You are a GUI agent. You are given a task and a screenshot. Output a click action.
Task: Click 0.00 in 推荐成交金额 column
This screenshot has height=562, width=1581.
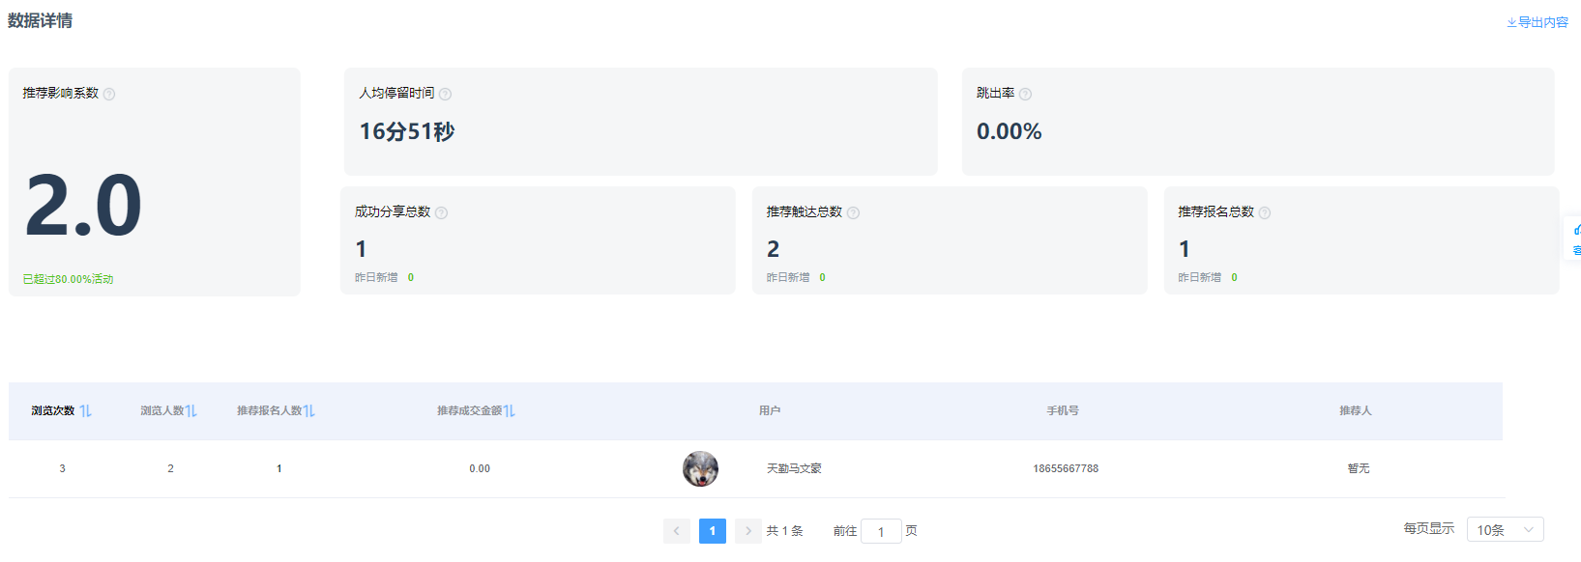[x=480, y=468]
